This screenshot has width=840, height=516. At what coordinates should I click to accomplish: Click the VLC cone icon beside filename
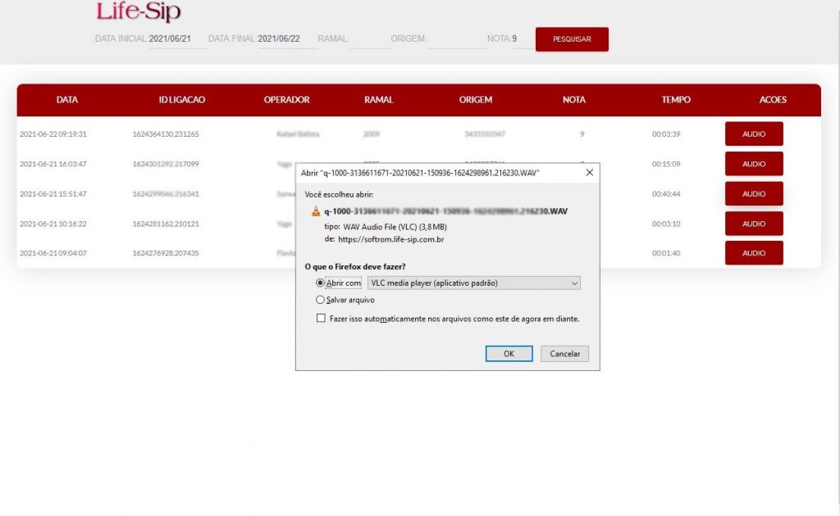[x=316, y=211]
